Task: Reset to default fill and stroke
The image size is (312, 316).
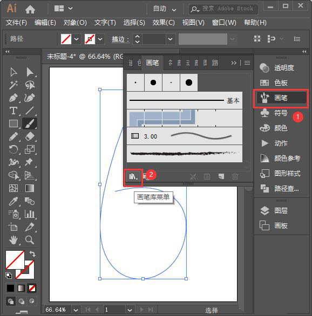Action: [9, 276]
